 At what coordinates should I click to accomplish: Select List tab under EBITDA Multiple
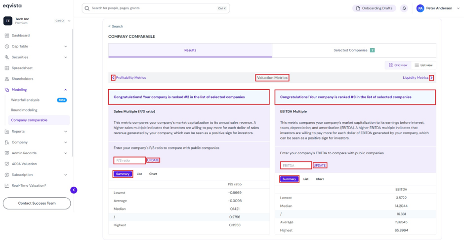306,179
